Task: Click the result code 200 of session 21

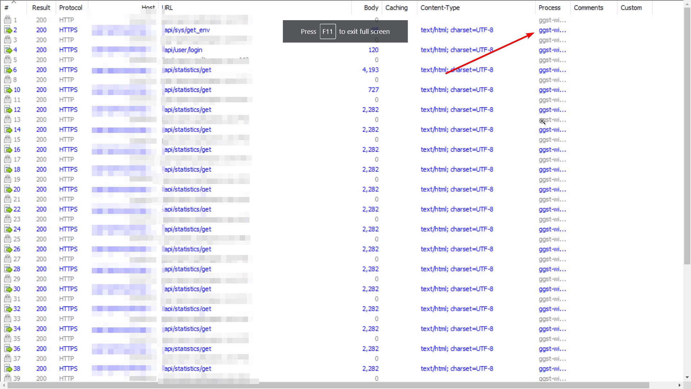Action: pos(41,199)
